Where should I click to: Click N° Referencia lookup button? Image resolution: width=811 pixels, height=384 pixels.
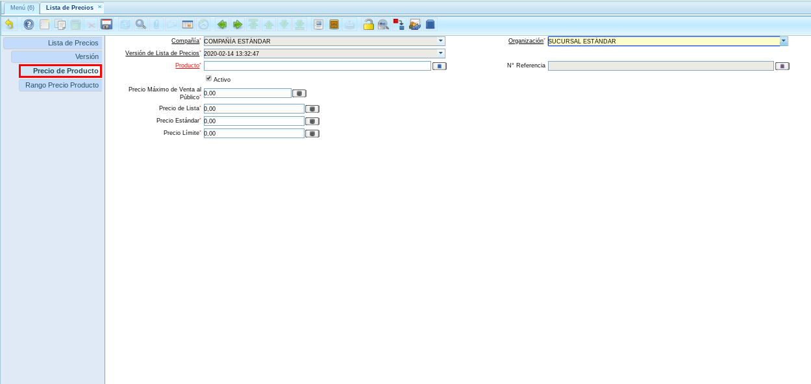coord(782,66)
